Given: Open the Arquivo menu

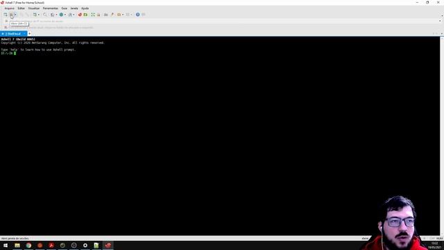Looking at the screenshot, I should 9,8.
